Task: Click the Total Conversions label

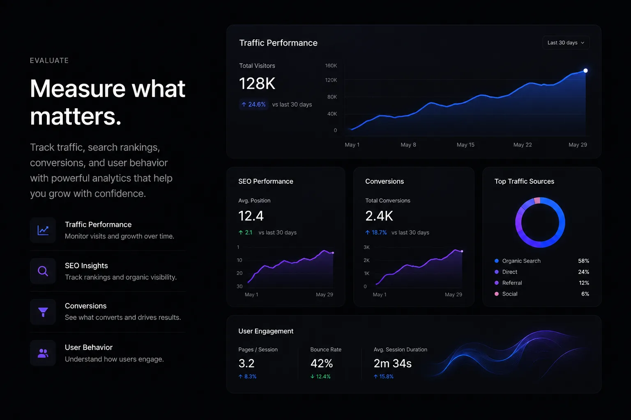Action: [388, 201]
